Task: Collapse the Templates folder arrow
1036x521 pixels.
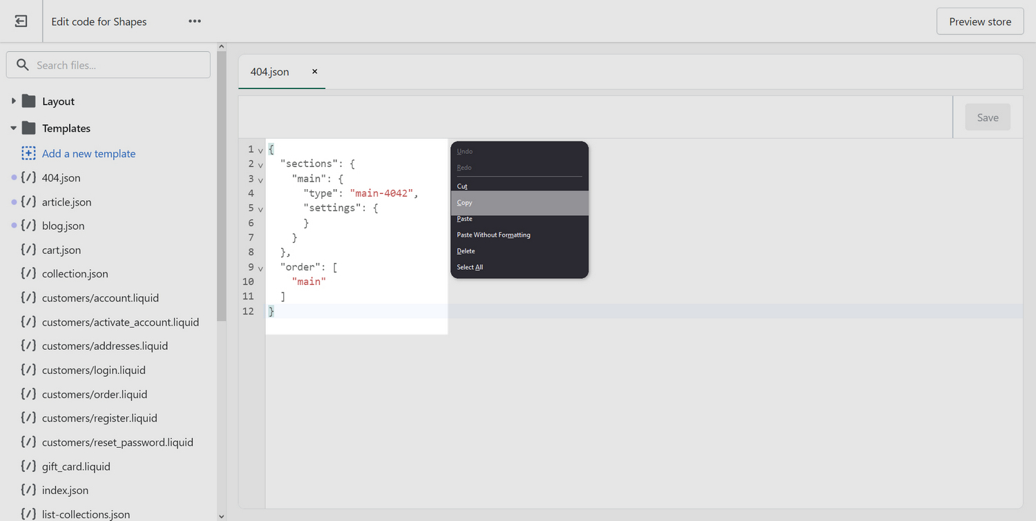Action: pyautogui.click(x=13, y=128)
